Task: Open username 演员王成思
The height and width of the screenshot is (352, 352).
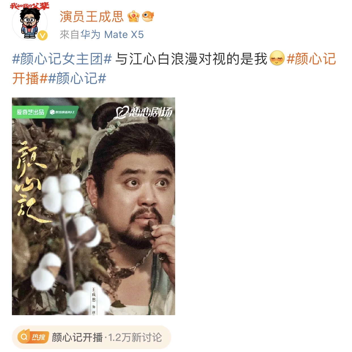Action: [x=92, y=17]
